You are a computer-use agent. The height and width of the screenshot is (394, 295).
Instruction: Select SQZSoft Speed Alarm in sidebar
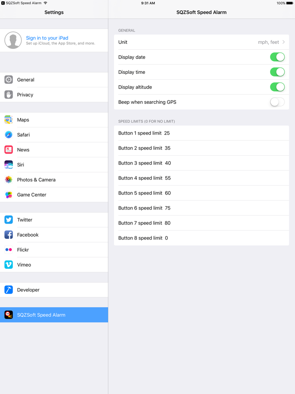[54, 315]
